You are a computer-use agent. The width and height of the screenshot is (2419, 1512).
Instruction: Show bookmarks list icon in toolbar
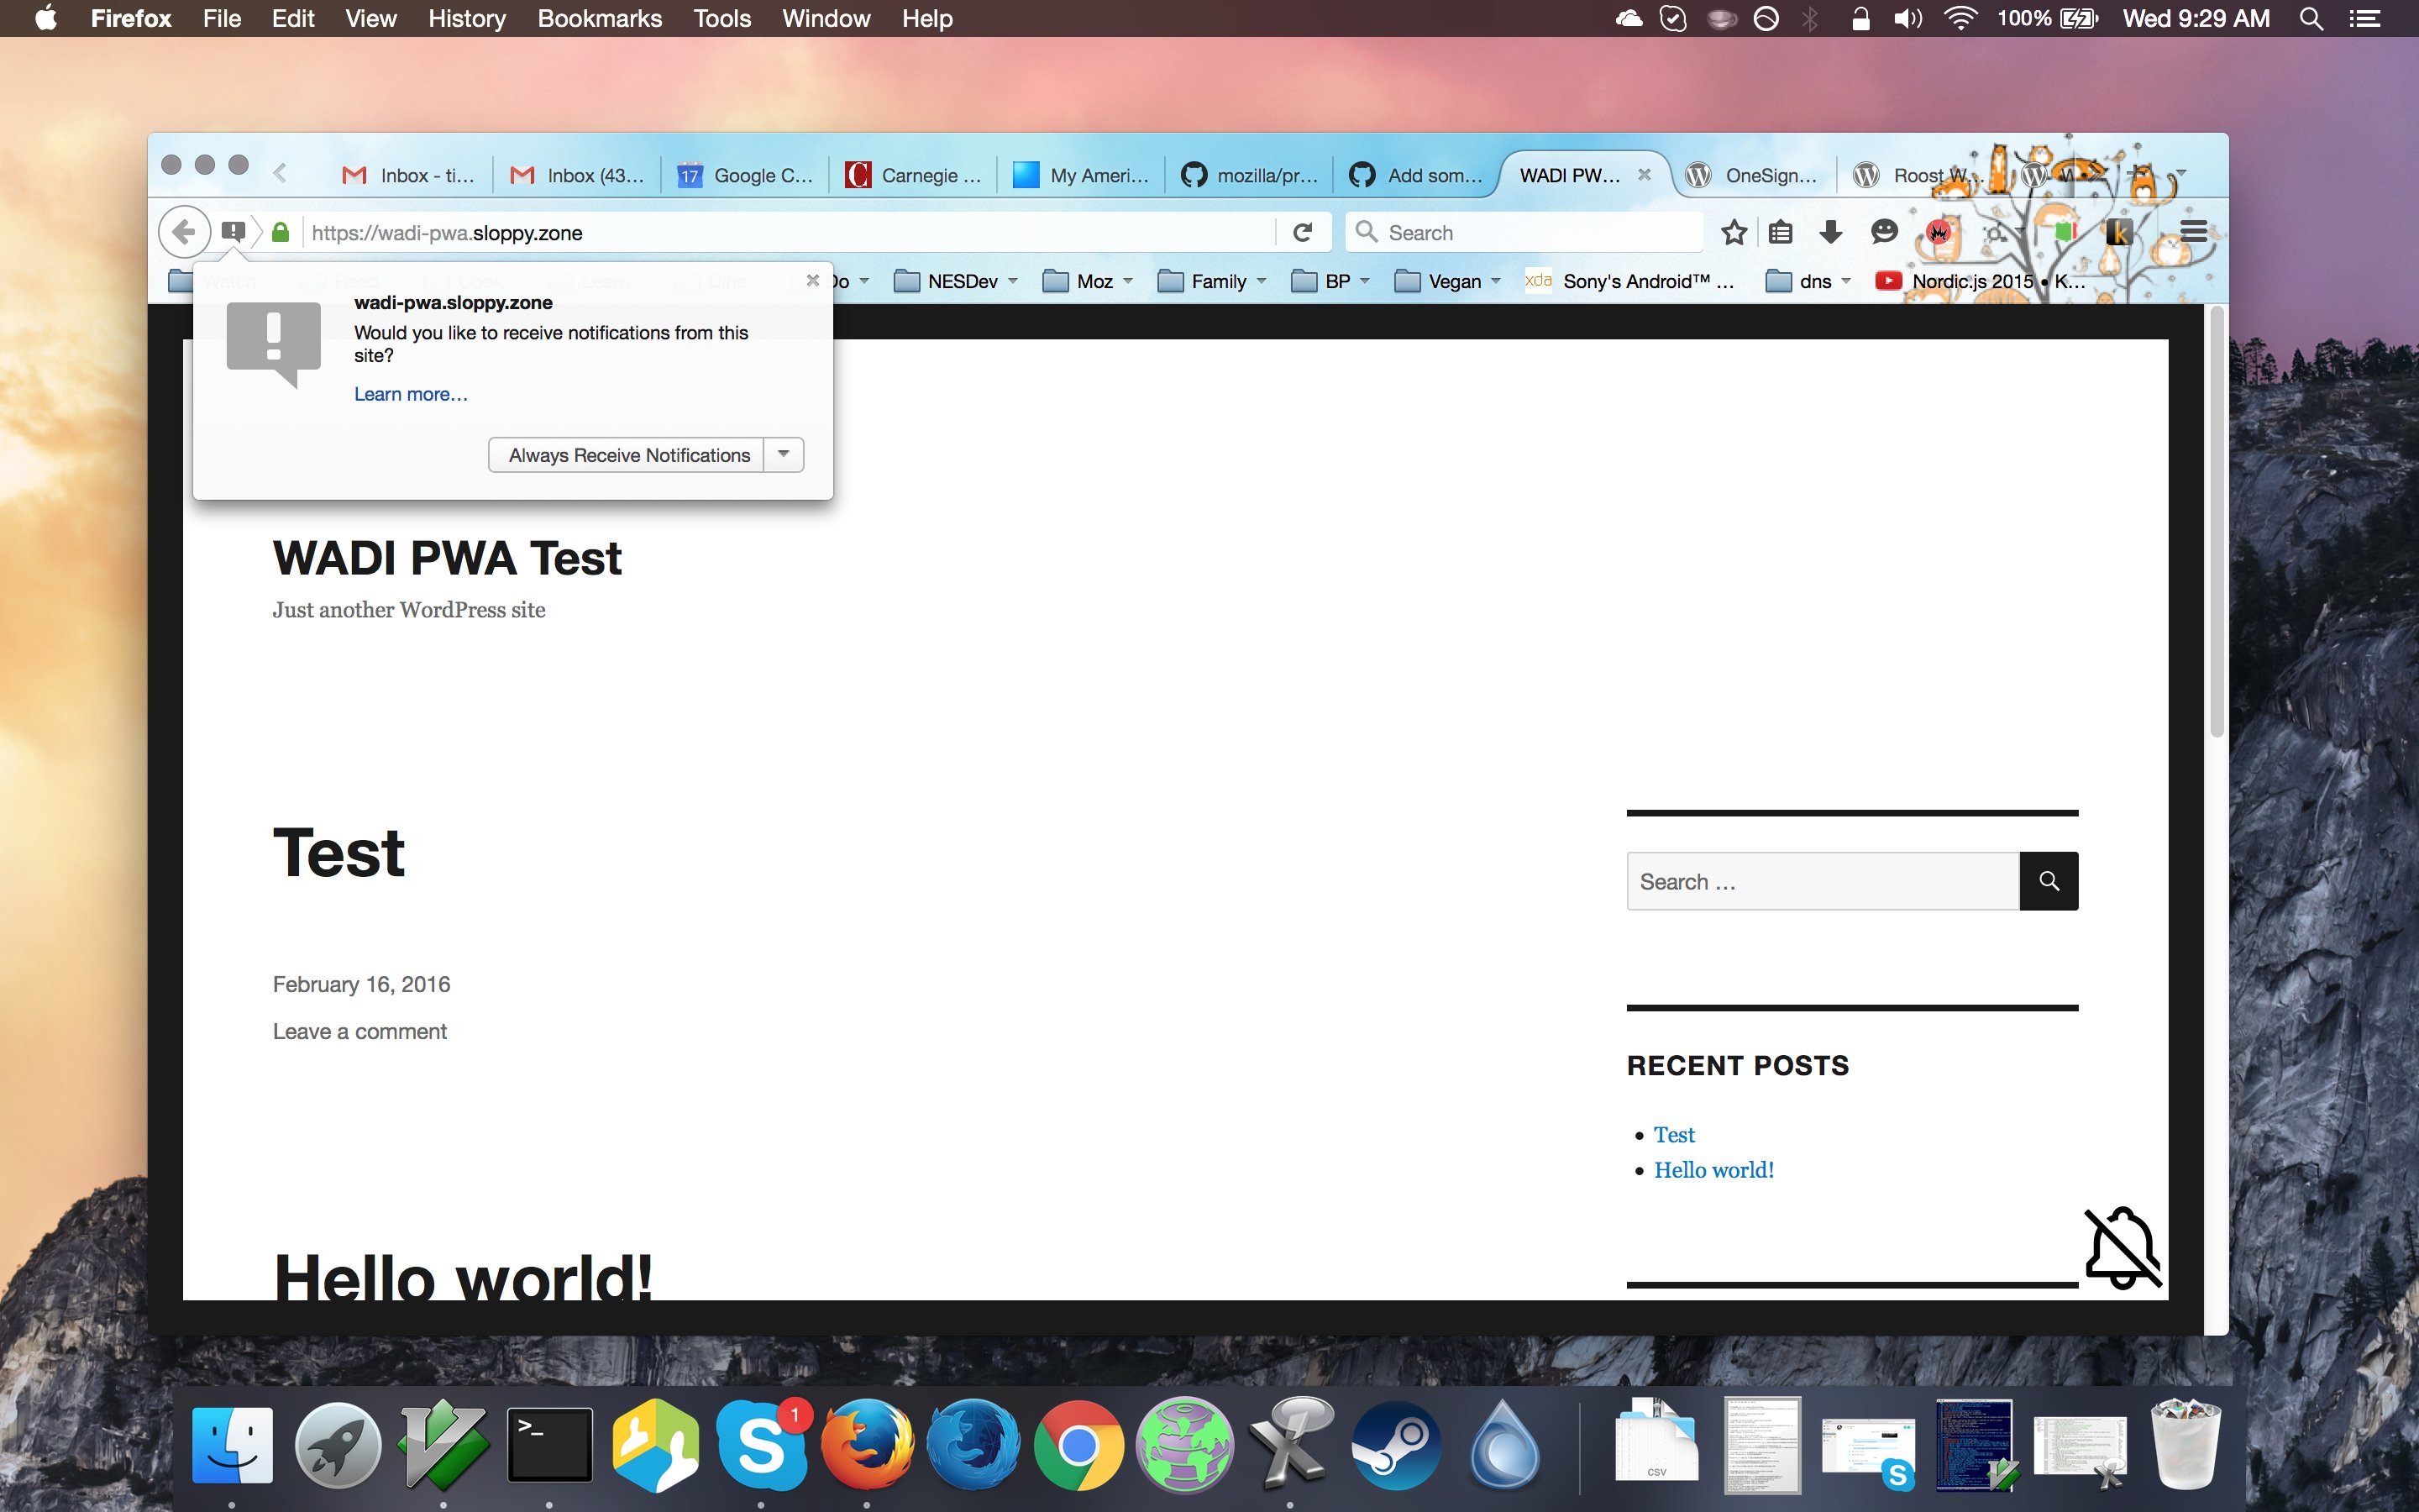point(1781,232)
